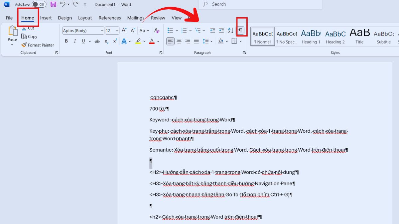Click the Paste clipboard icon
399x224 pixels.
point(13,31)
